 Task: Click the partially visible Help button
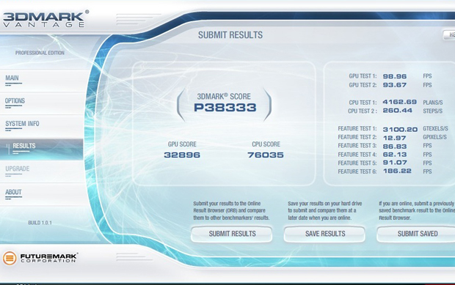tap(449, 34)
